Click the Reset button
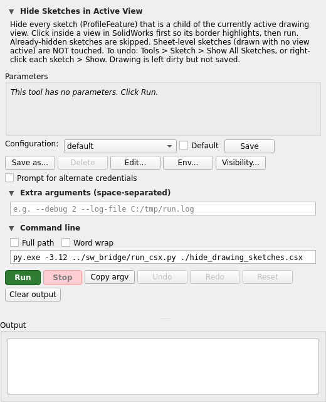Viewport: 326px width, 402px height. 268,277
